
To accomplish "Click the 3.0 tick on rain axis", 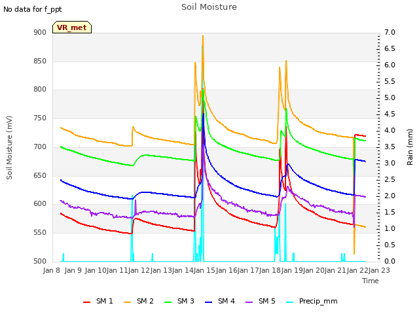I will tap(390, 163).
